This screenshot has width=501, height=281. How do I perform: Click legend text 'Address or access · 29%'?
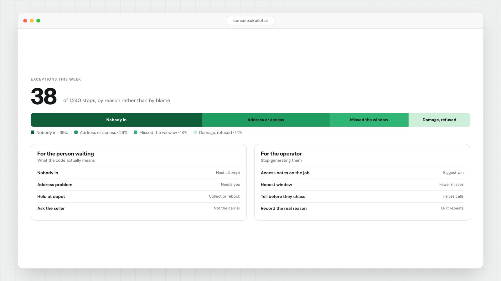point(104,133)
